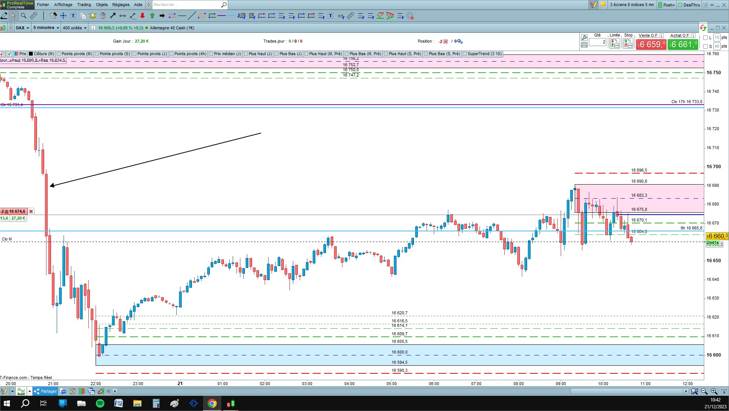Select the ruler measuring tool
This screenshot has height=411, width=729.
click(34, 16)
